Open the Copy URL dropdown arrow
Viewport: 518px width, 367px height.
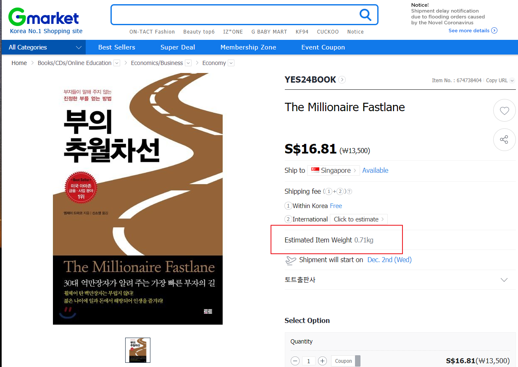pyautogui.click(x=512, y=81)
